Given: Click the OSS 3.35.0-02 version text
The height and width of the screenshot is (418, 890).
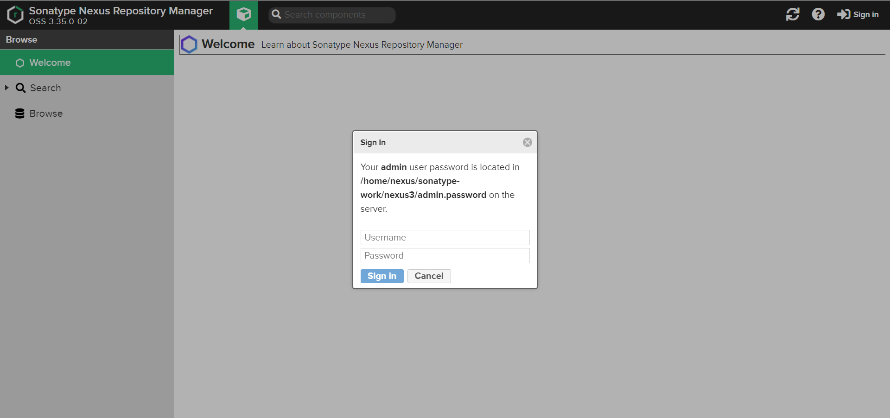Looking at the screenshot, I should 58,22.
